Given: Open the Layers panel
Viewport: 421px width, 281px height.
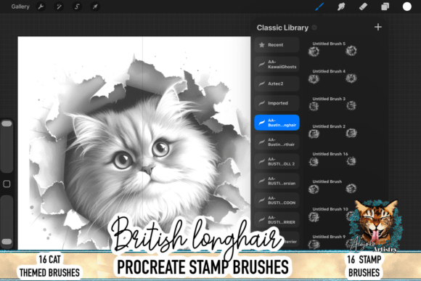Looking at the screenshot, I should coord(385,7).
